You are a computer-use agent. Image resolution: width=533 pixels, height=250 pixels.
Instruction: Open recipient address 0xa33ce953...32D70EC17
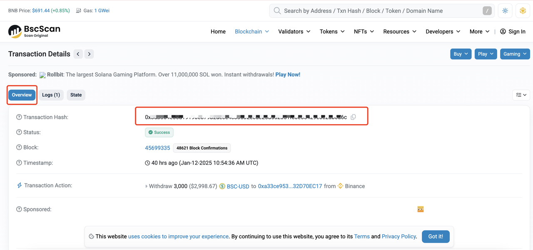(x=290, y=186)
